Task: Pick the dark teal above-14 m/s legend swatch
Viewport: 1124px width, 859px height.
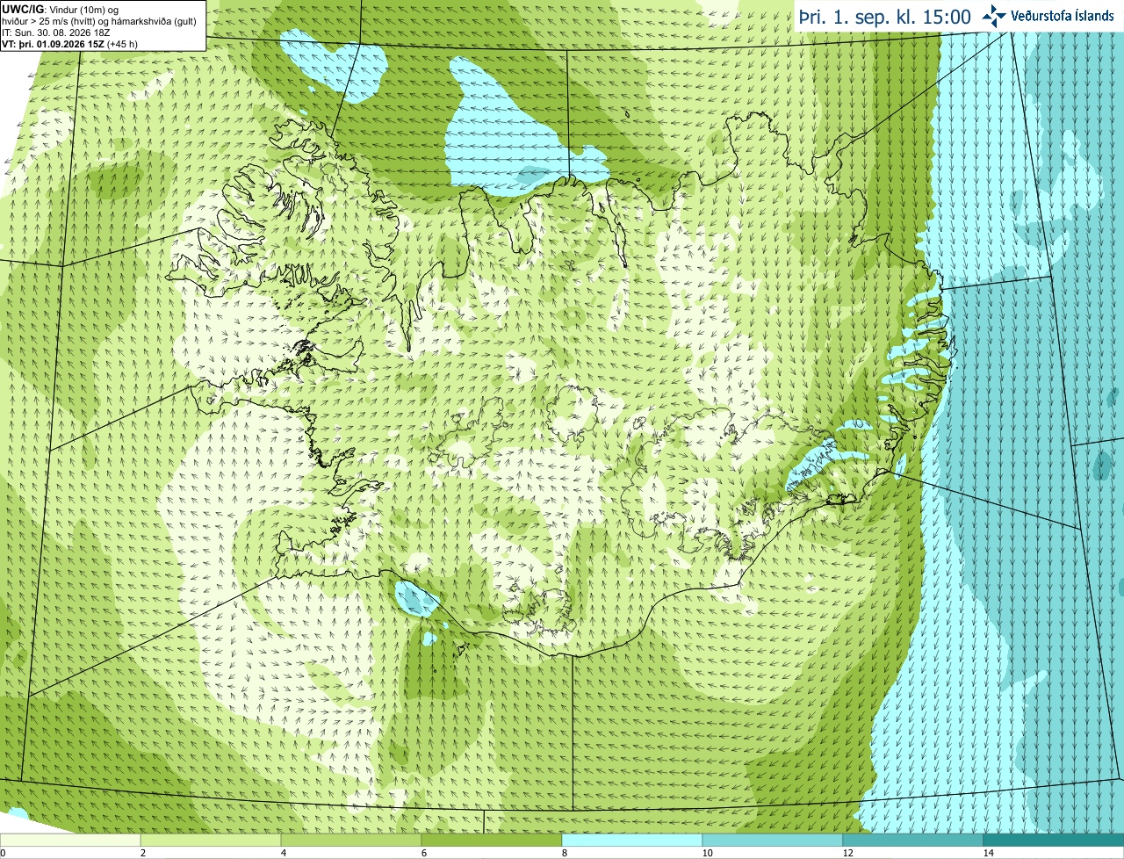Action: (1054, 841)
